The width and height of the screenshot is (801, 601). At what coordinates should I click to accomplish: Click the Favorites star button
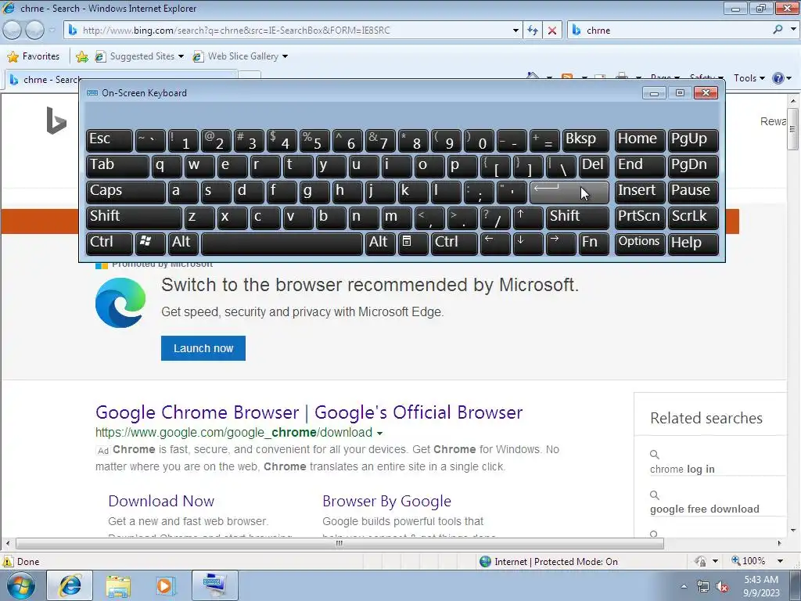pos(34,56)
